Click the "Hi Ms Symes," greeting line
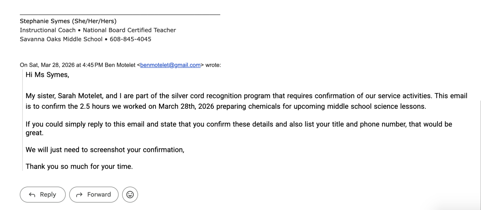Viewport: 481px width, 210px height. point(47,75)
